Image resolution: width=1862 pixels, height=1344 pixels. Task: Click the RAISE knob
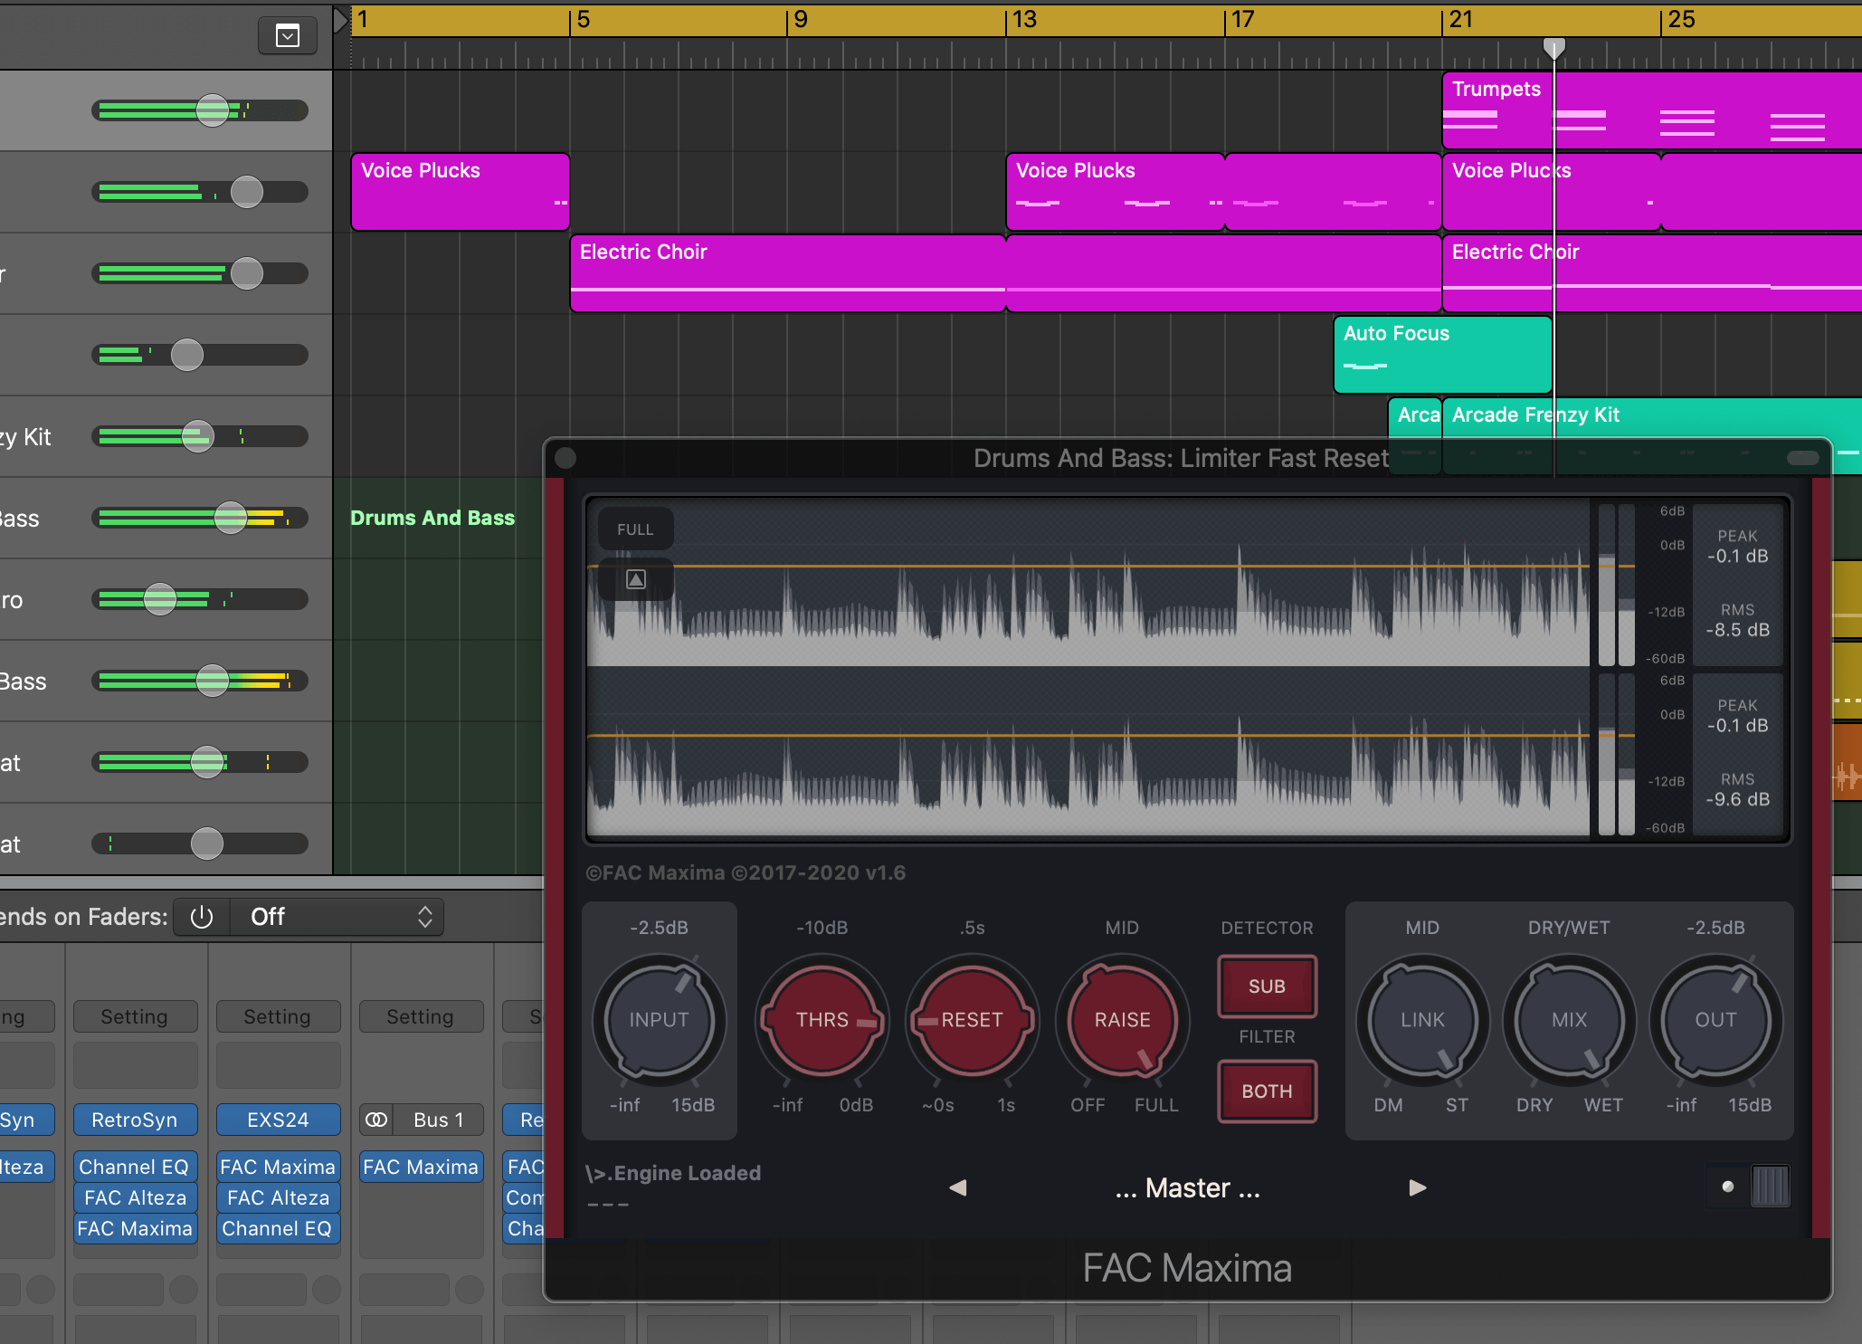[x=1122, y=1020]
